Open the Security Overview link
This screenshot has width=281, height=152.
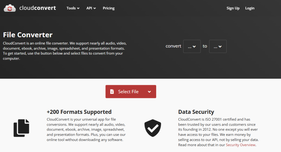(x=240, y=145)
